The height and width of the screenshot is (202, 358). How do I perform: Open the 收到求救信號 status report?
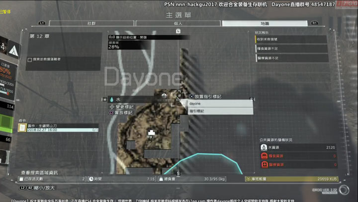pyautogui.click(x=291, y=39)
